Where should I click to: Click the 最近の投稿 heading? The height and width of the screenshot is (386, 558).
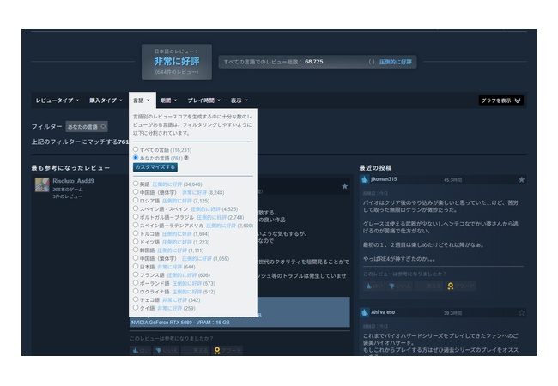[x=375, y=168]
